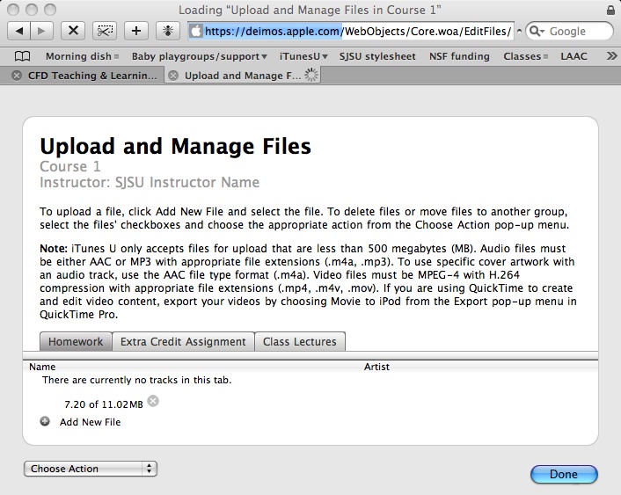Click the forward navigation arrow
621x495 pixels.
point(42,31)
